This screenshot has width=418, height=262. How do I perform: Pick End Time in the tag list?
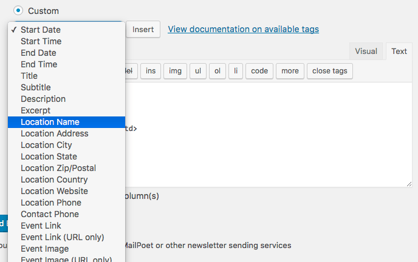(66, 64)
